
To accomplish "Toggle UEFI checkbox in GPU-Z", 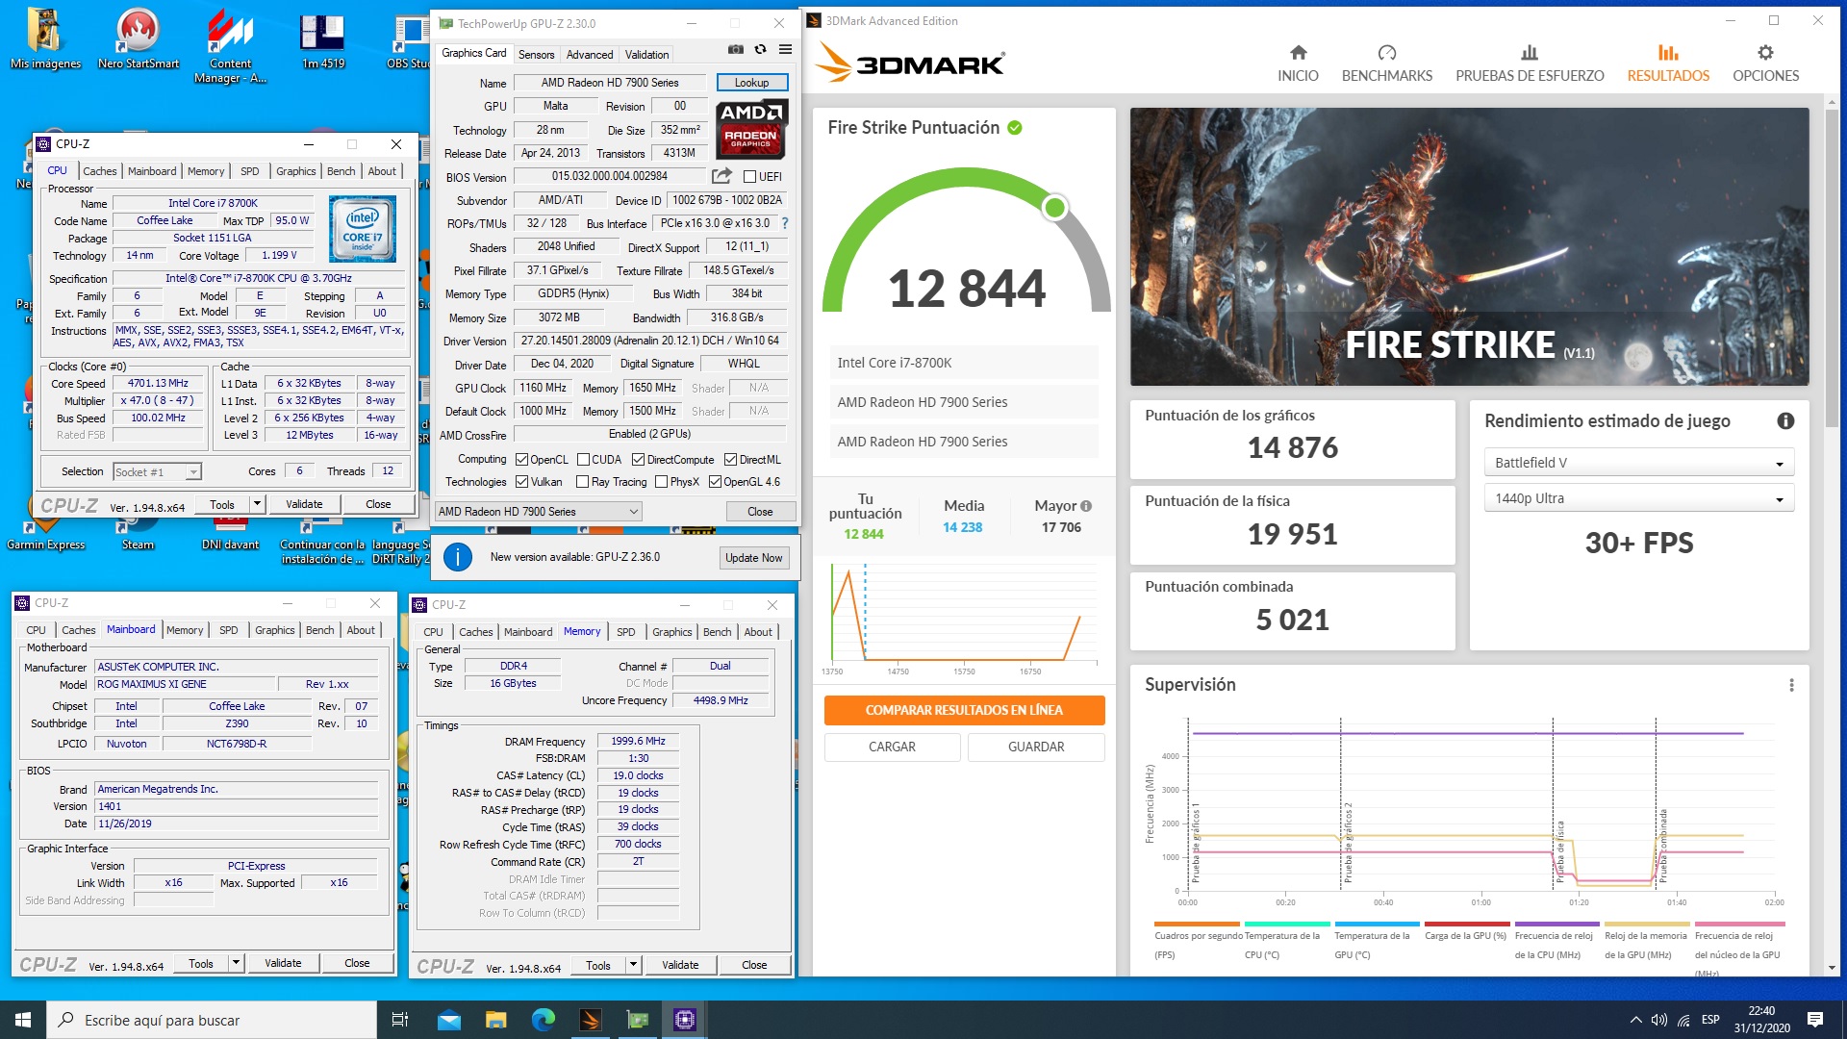I will (x=750, y=177).
